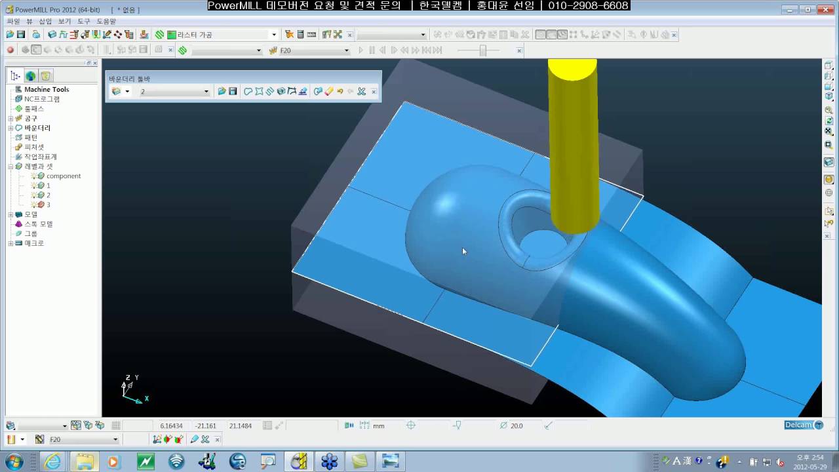Toggle light bulb for set 3
839x472 pixels.
(x=33, y=205)
